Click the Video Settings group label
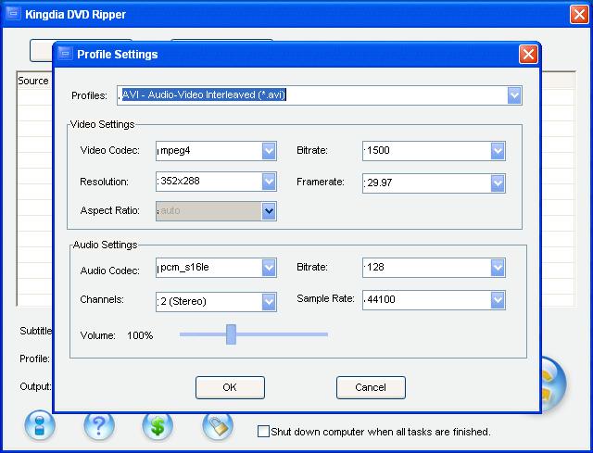Image resolution: width=593 pixels, height=453 pixels. 103,124
